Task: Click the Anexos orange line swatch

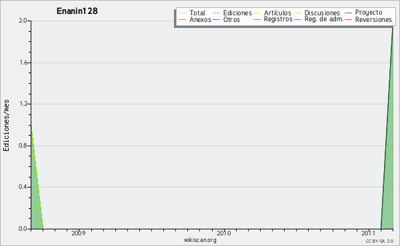Action: pyautogui.click(x=183, y=19)
